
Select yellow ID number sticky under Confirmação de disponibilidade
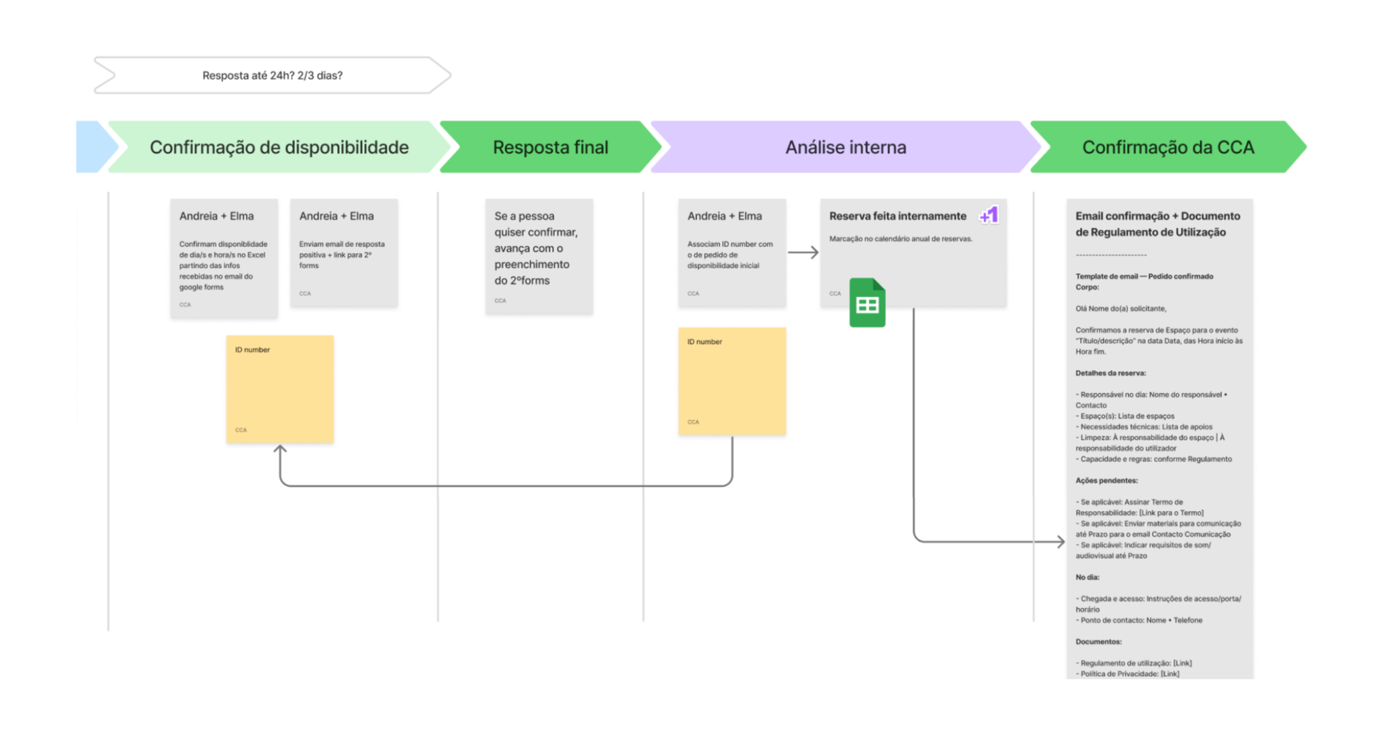pos(280,389)
